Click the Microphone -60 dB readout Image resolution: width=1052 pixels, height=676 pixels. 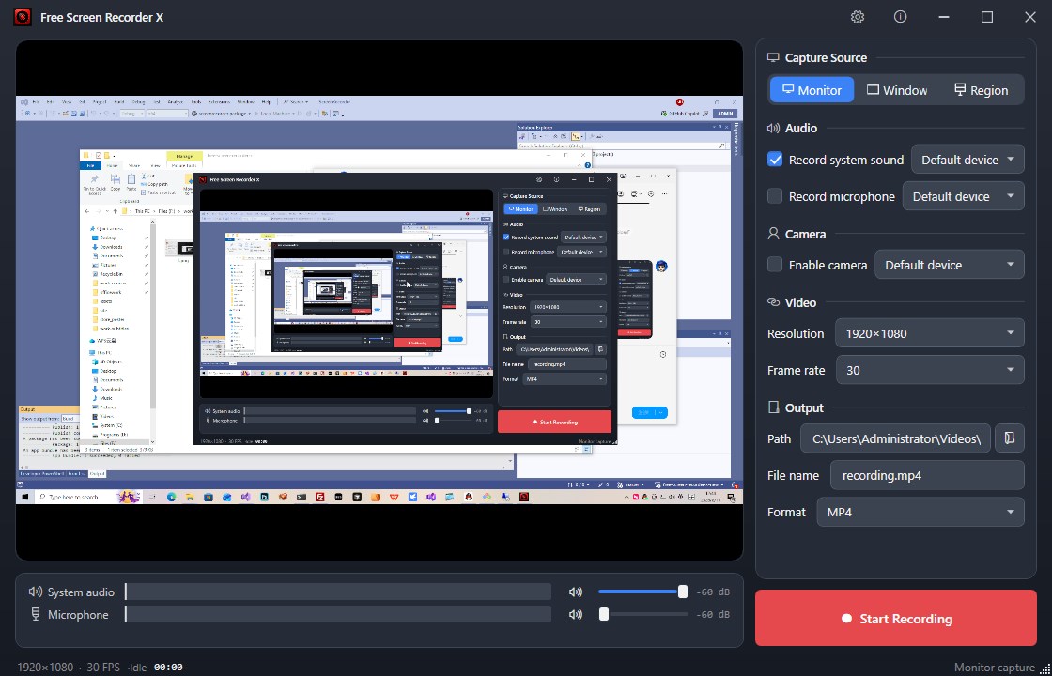(713, 614)
